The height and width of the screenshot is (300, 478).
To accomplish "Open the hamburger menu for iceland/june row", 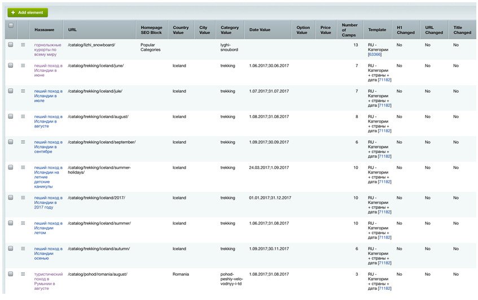I will (x=23, y=66).
